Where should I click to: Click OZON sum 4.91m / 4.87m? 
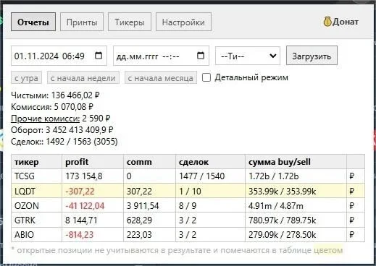pyautogui.click(x=276, y=206)
